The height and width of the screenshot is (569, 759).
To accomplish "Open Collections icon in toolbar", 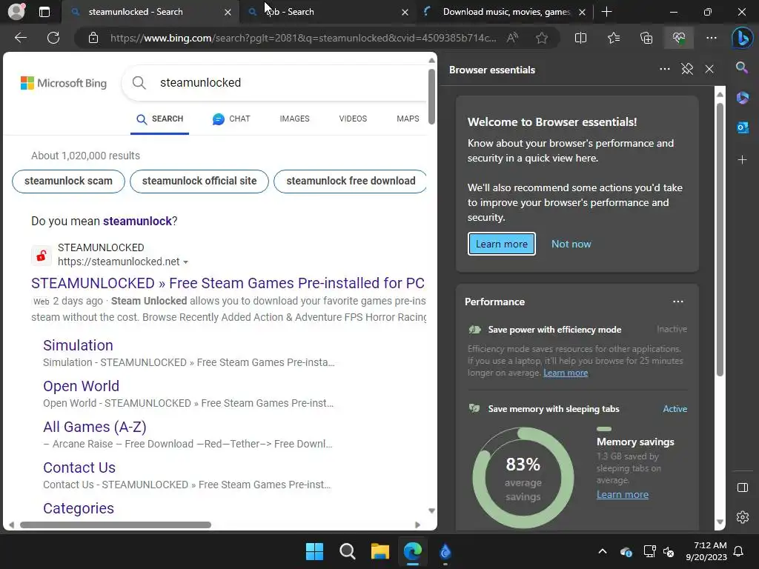I will coord(646,38).
